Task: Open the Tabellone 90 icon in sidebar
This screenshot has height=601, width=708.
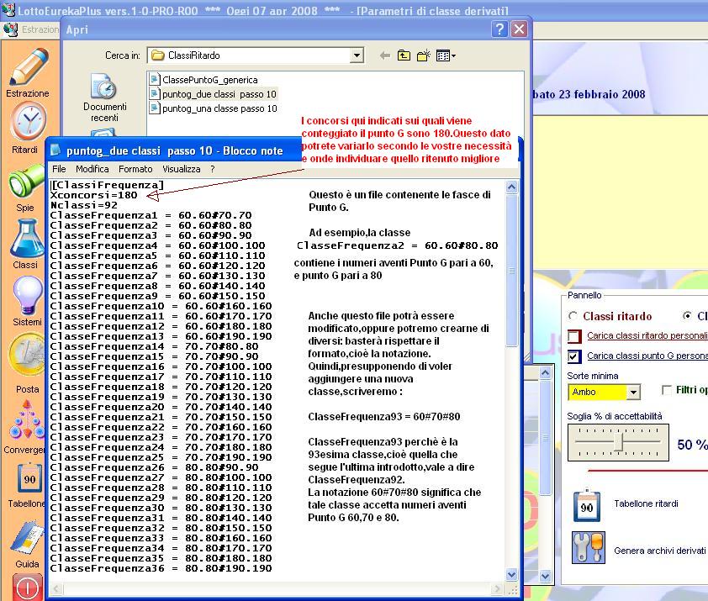Action: 29,478
